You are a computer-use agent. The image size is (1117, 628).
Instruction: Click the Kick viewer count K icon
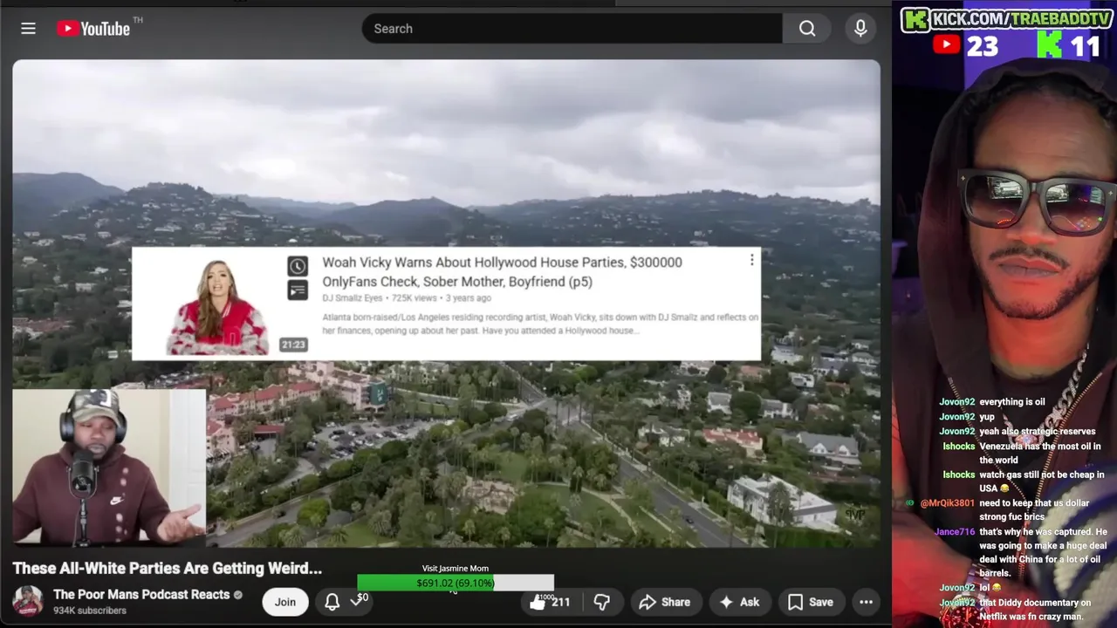(1049, 44)
